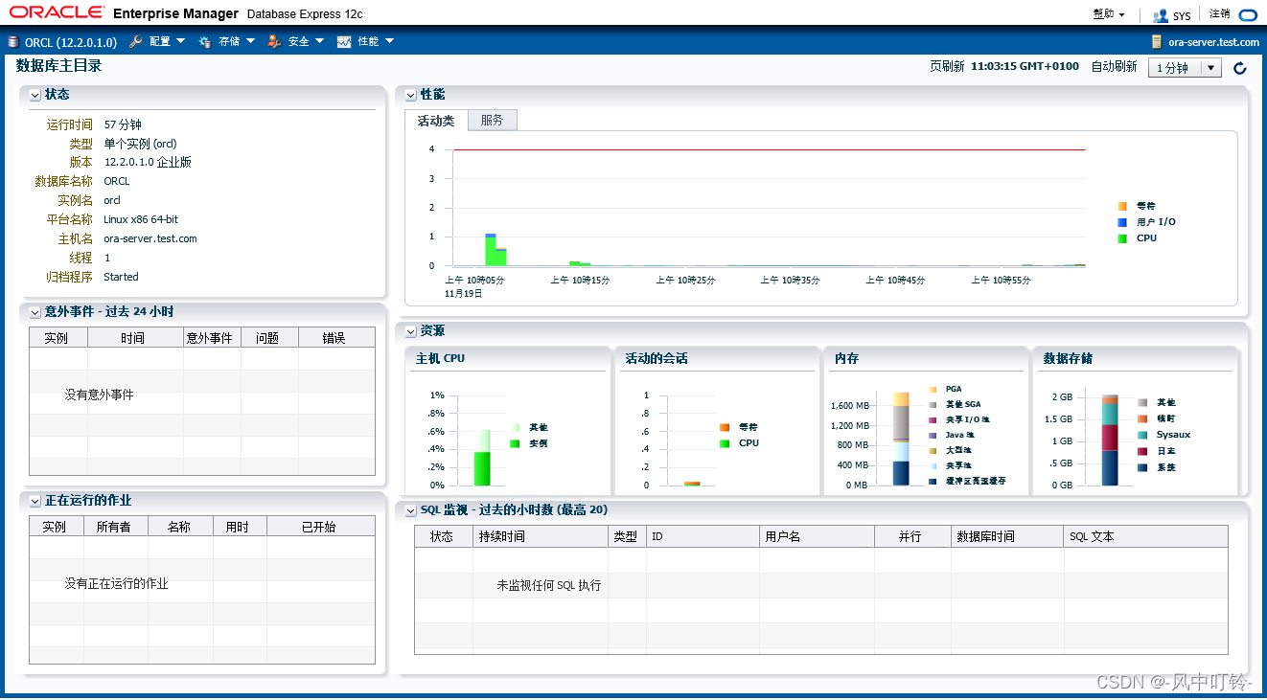Switch to the 服务 tab

492,120
